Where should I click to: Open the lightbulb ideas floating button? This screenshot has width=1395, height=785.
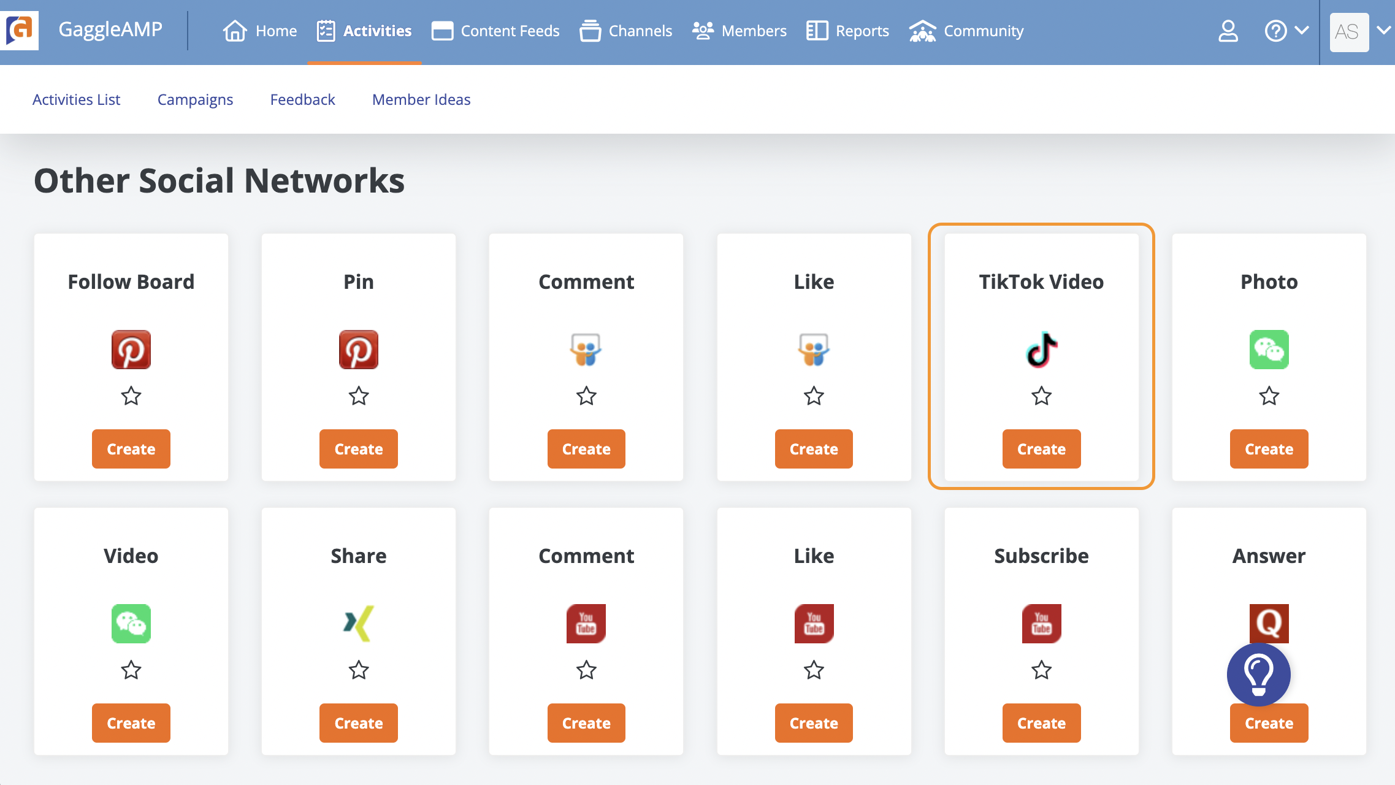(1258, 675)
